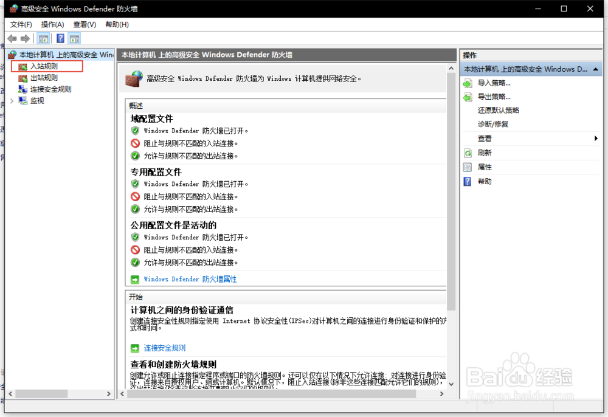Click the import policy green arrow icon
This screenshot has width=608, height=417.
pyautogui.click(x=468, y=83)
